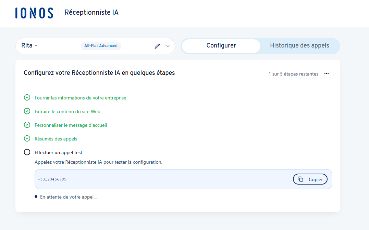Click the 1 sur 5 étapes restantes text
This screenshot has width=369, height=230.
[293, 74]
